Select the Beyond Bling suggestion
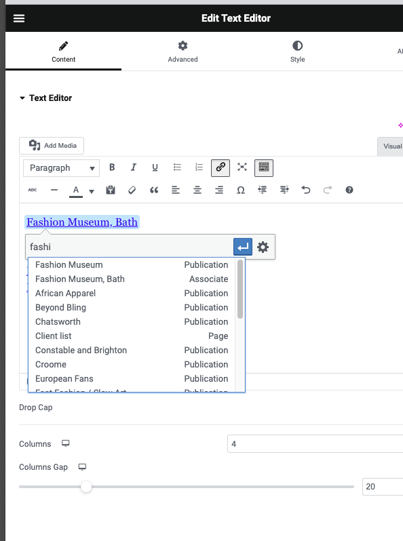The image size is (403, 541). [132, 307]
